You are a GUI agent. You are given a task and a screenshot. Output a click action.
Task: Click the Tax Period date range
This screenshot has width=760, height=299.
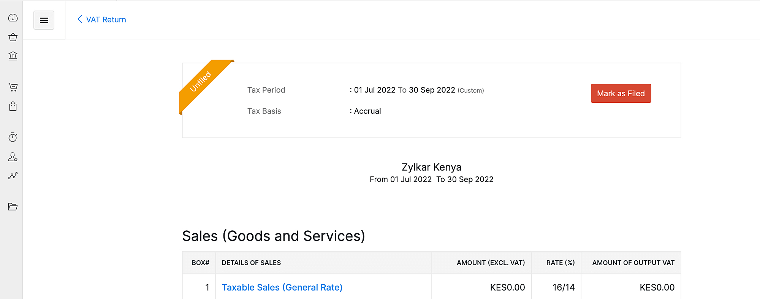pyautogui.click(x=404, y=90)
